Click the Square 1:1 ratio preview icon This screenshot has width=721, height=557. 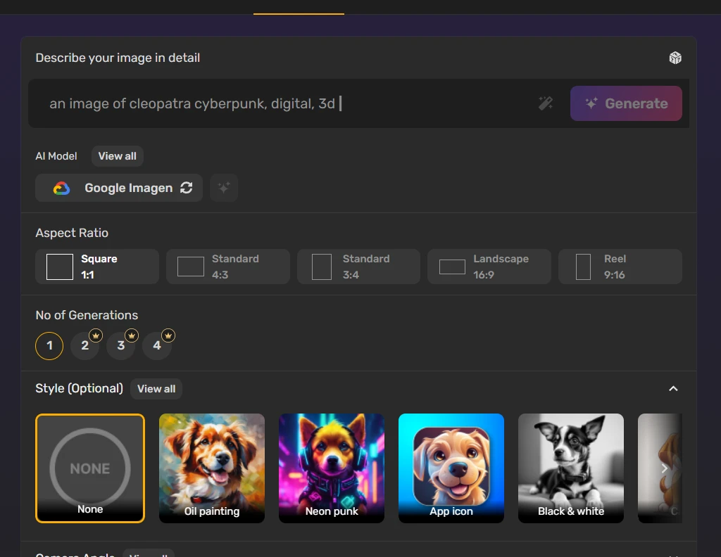pos(60,267)
